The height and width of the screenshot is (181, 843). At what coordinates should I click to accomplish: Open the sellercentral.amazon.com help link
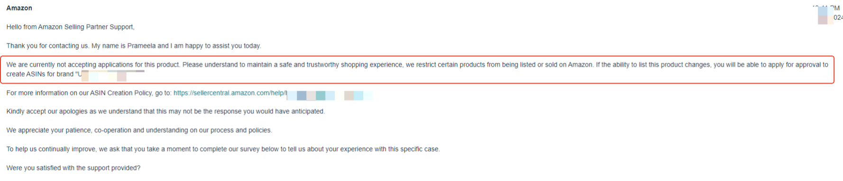pos(230,93)
